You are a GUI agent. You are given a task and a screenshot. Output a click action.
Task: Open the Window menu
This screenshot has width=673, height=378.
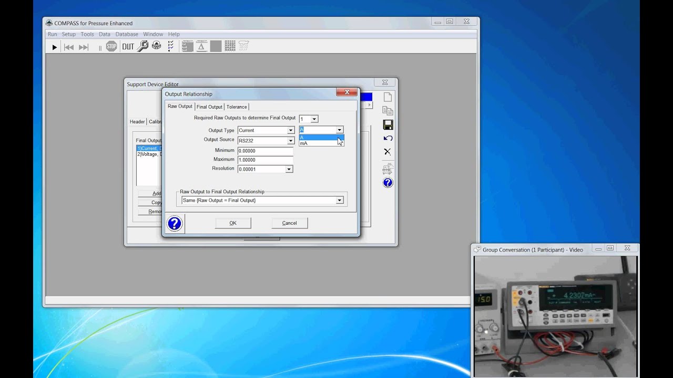point(153,34)
